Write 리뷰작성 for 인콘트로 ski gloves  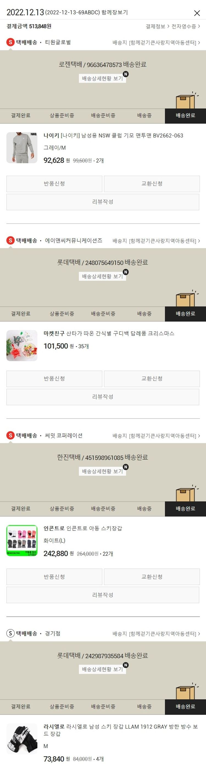[x=103, y=595]
